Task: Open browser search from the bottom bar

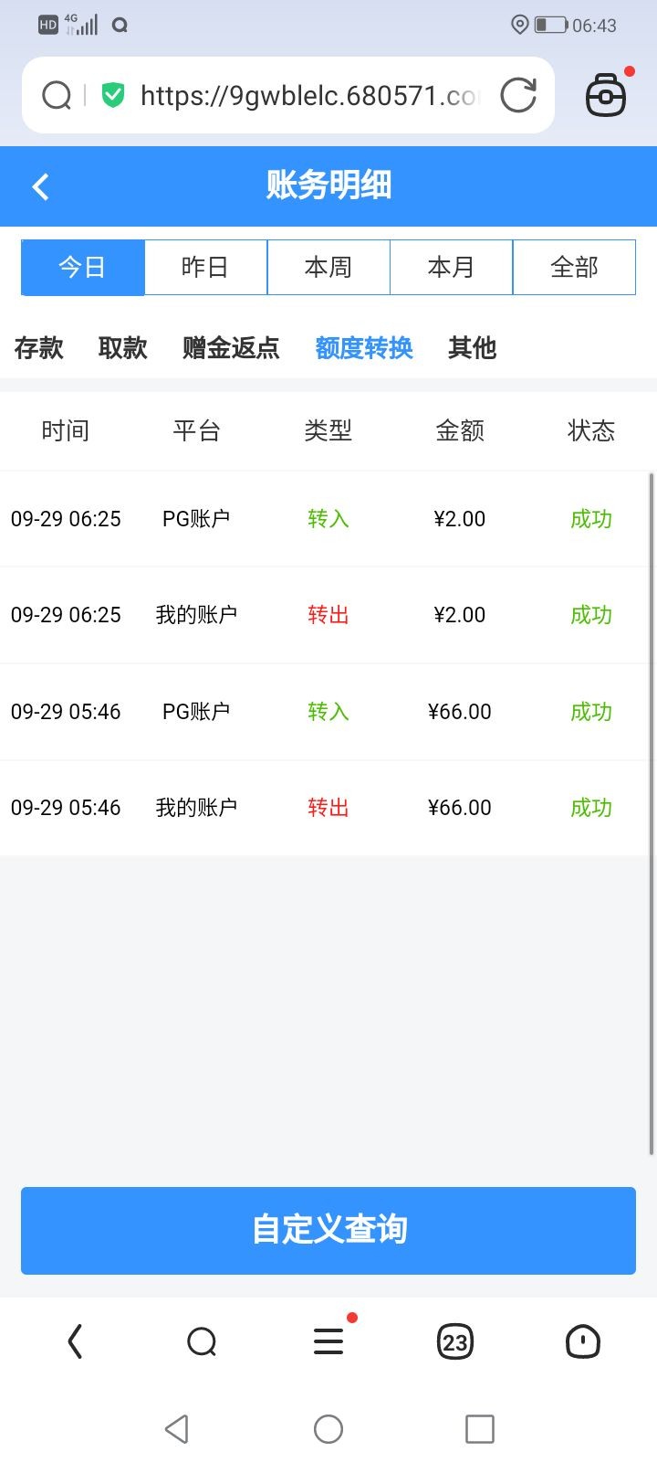Action: (202, 1341)
